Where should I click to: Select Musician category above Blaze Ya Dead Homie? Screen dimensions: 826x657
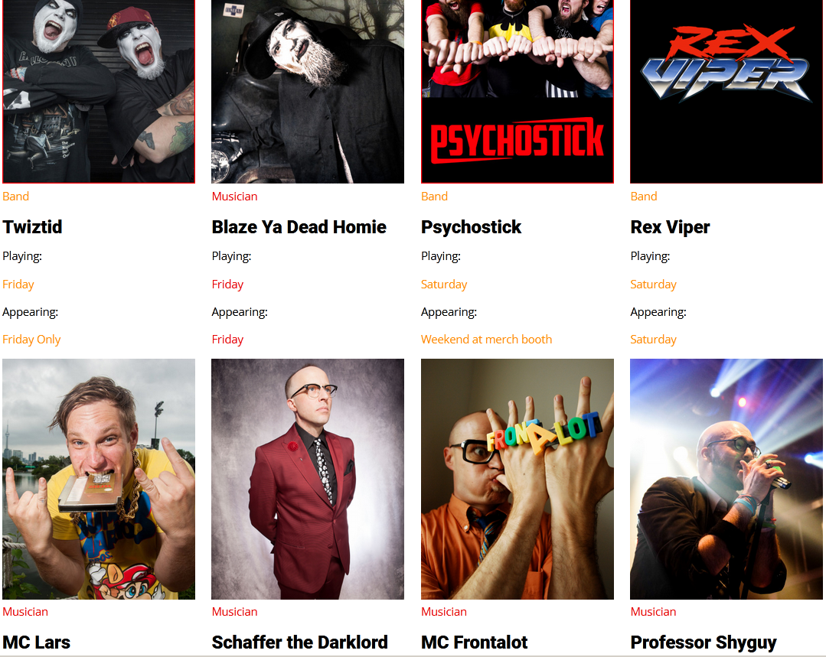click(234, 197)
